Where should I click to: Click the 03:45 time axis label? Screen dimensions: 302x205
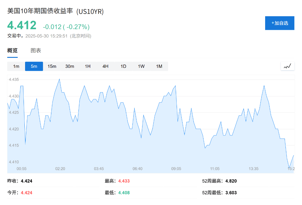coord(99,169)
